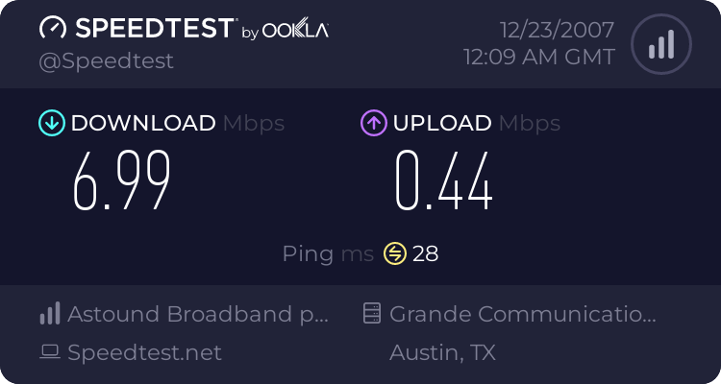Click the laptop device icon
This screenshot has width=721, height=384.
click(x=50, y=352)
